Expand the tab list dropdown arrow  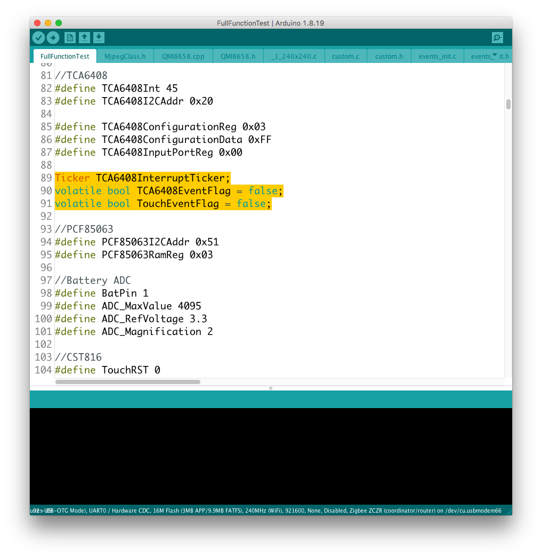[x=495, y=55]
